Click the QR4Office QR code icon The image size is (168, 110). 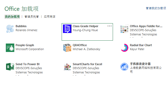67,48
